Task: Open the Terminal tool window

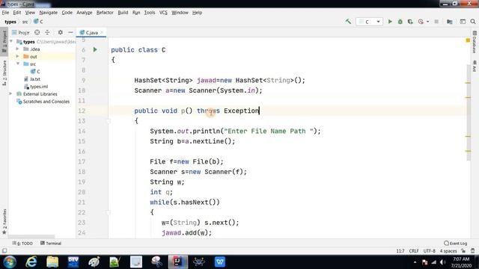Action: click(x=51, y=243)
